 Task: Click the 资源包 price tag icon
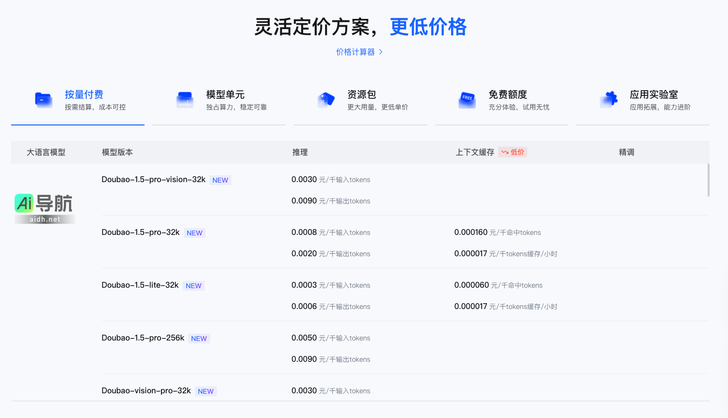[326, 100]
